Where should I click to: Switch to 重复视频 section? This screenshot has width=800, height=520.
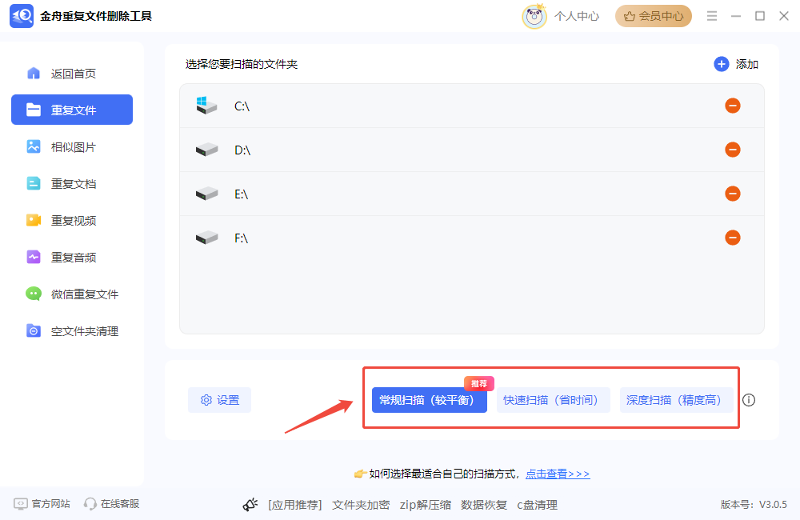click(x=72, y=221)
